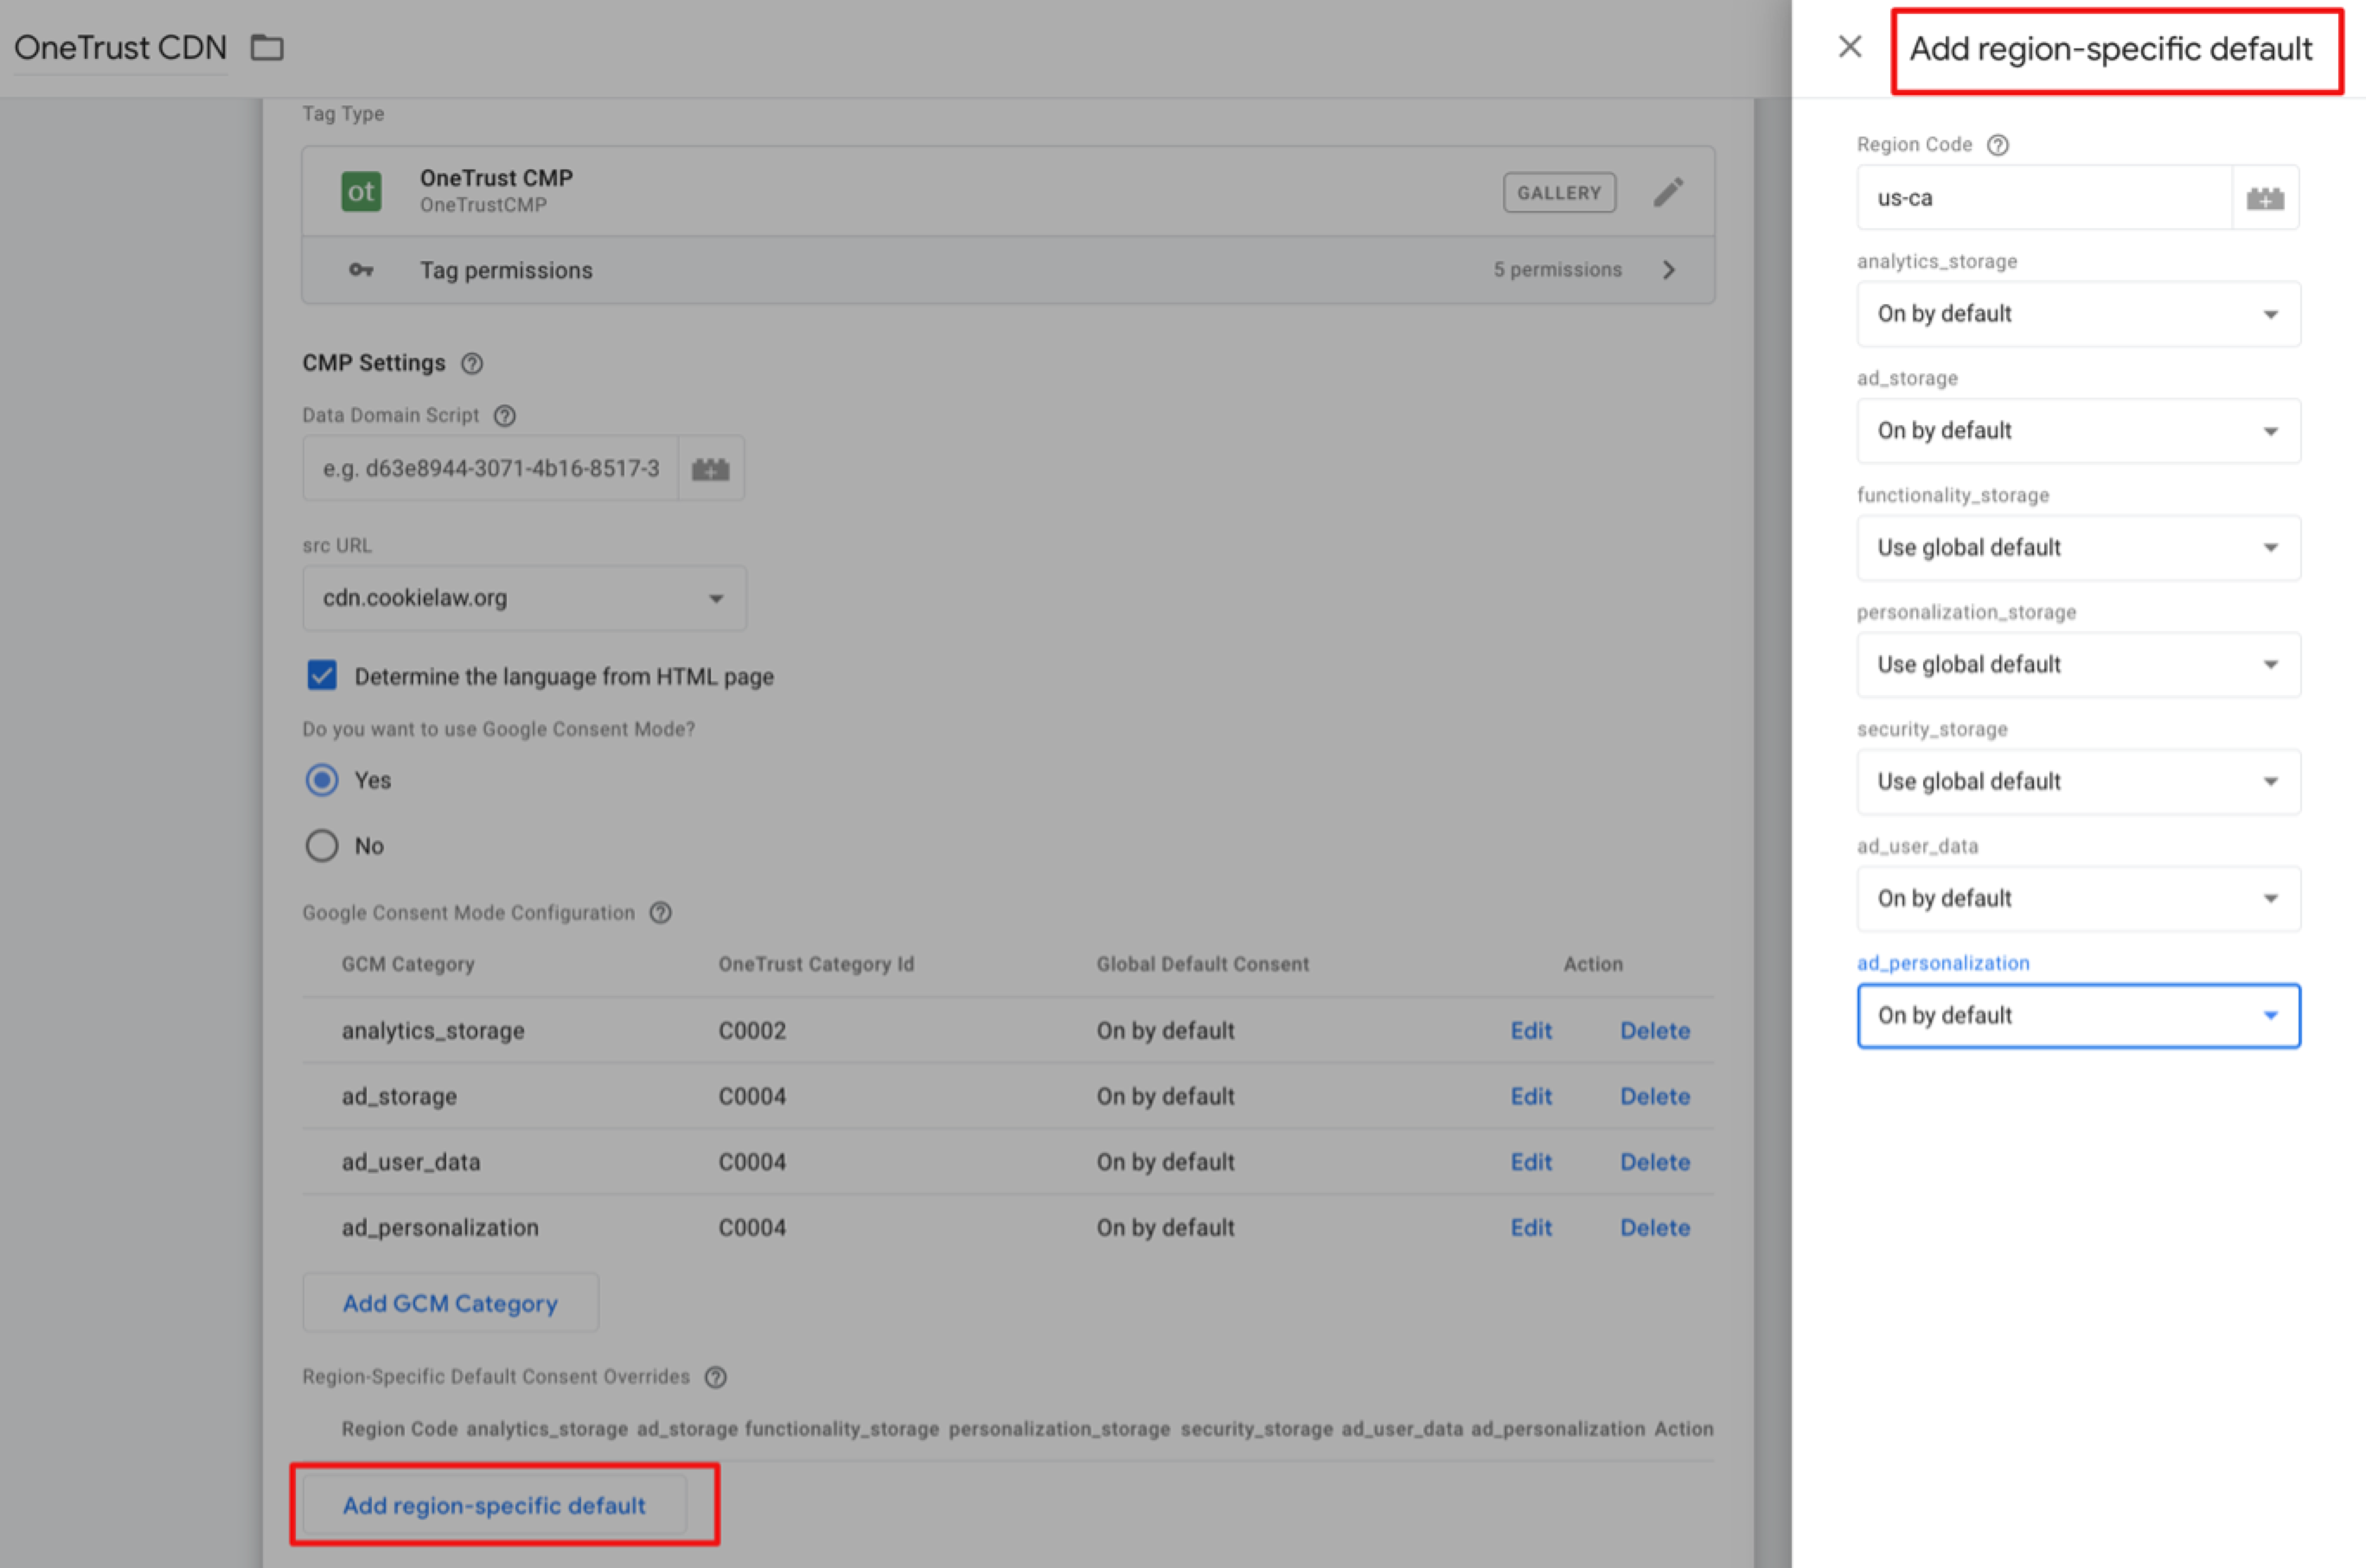Click the Add GCM Category button
This screenshot has width=2366, height=1568.
pyautogui.click(x=449, y=1302)
